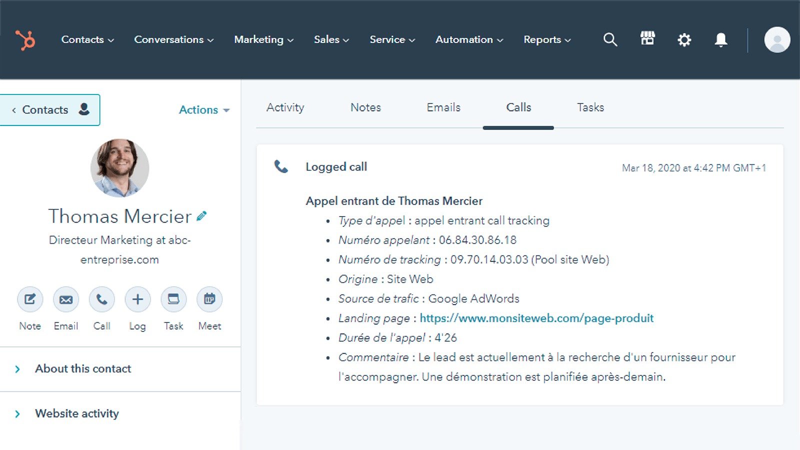Log an activity with Log icon
This screenshot has width=800, height=450.
pos(137,299)
